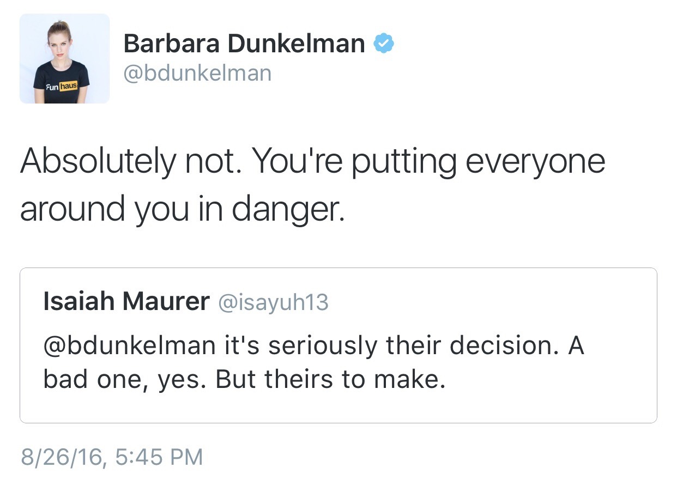Click the @bdunkelman mention inside quoted tweet
The height and width of the screenshot is (486, 677).
[x=130, y=345]
